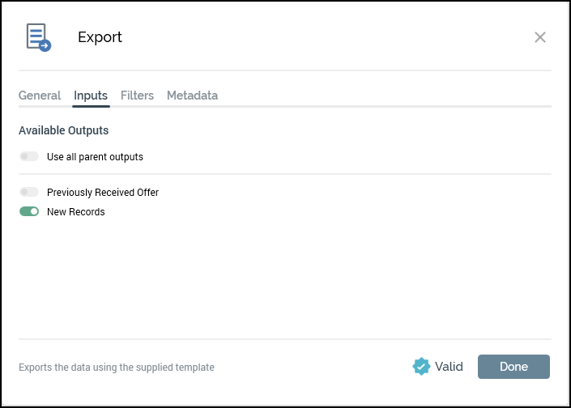Enable the Use all parent outputs toggle
The width and height of the screenshot is (571, 408).
click(x=29, y=156)
